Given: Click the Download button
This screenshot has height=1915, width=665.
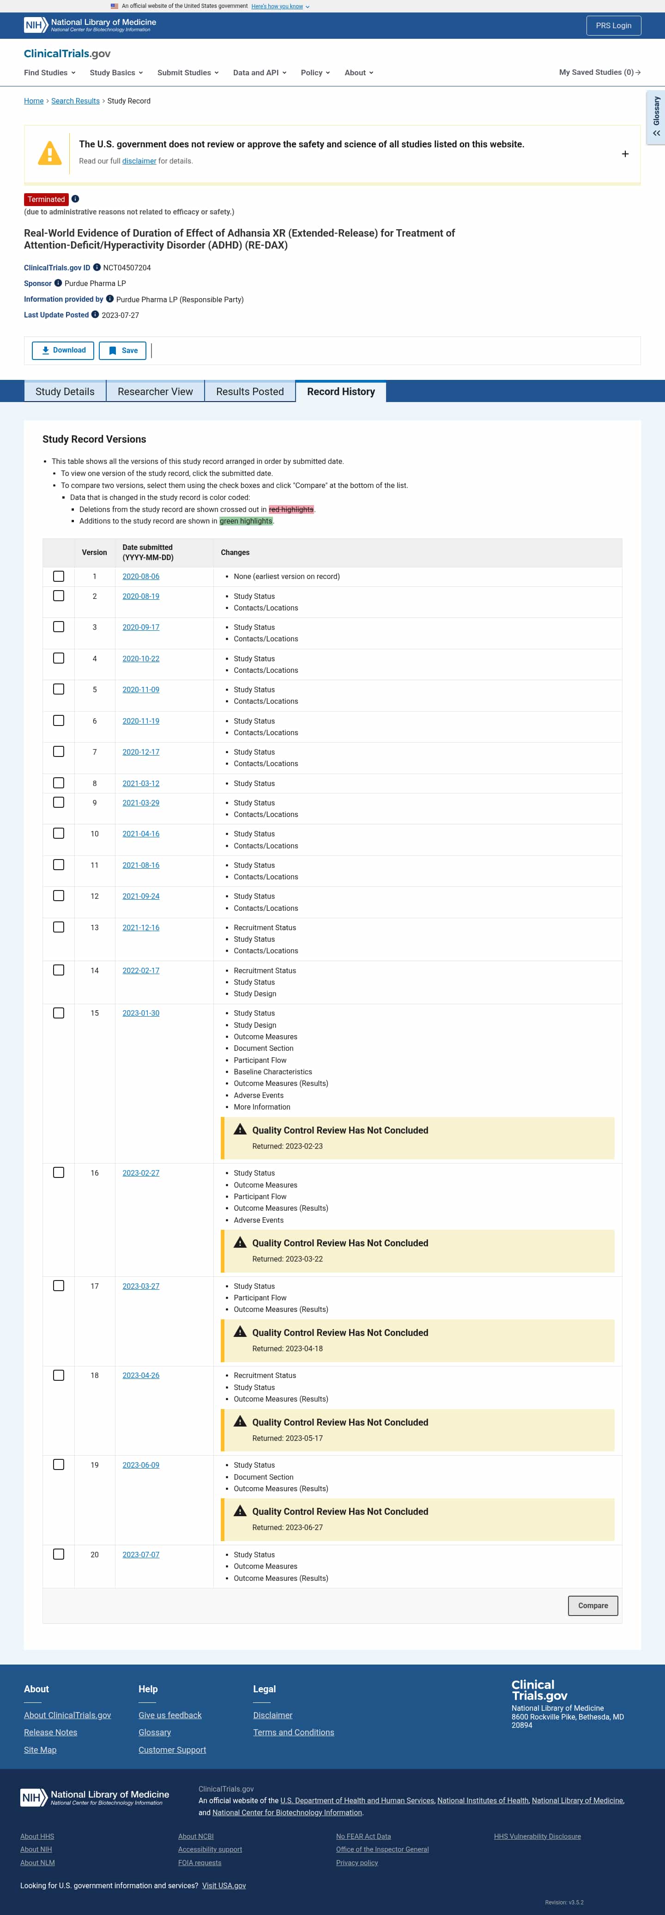Looking at the screenshot, I should [63, 350].
